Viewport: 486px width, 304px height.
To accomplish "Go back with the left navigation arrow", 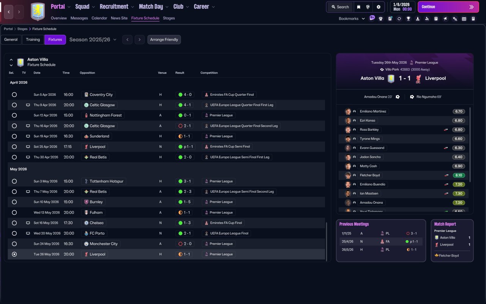I will [x=9, y=12].
